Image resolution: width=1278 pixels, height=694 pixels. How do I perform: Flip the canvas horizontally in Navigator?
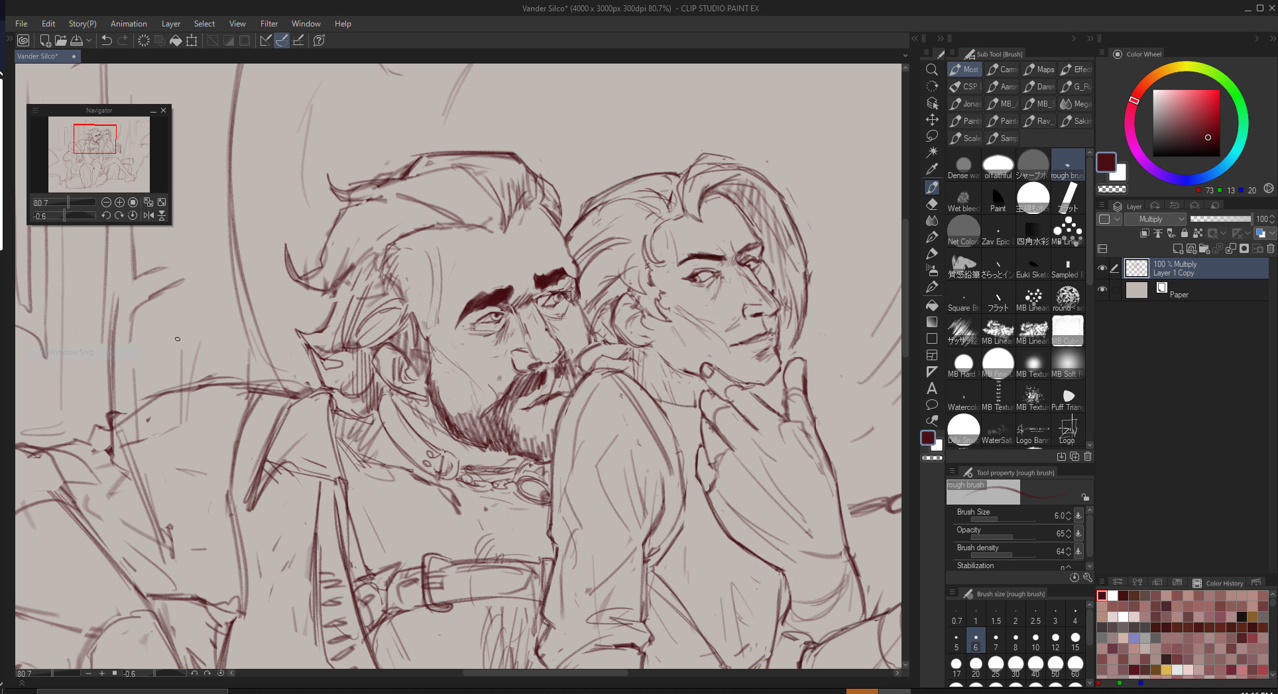[x=148, y=215]
